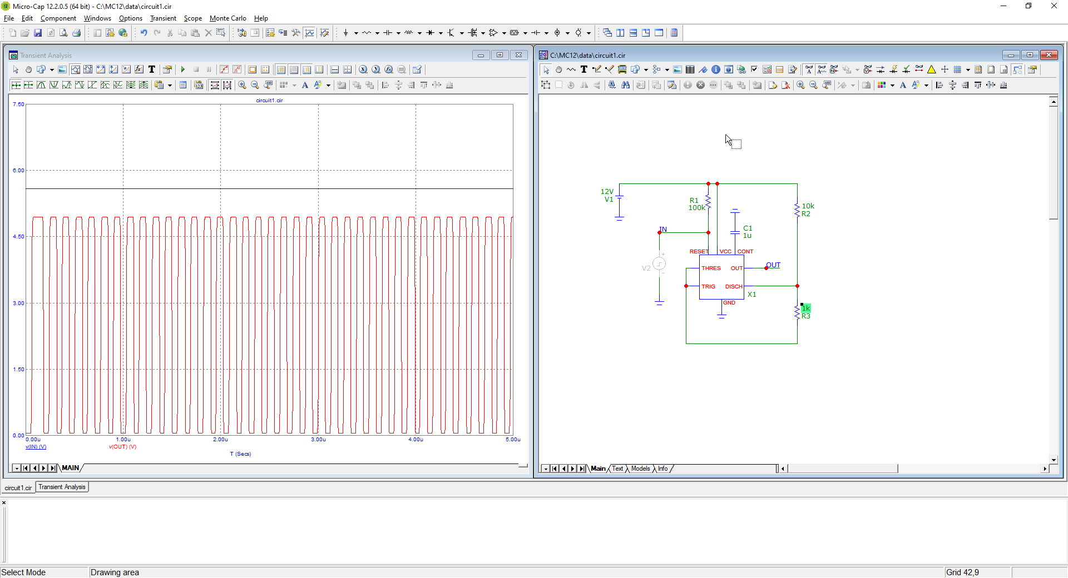
Task: Click Zoom In magnifier in analysis toolbar
Action: tap(242, 85)
